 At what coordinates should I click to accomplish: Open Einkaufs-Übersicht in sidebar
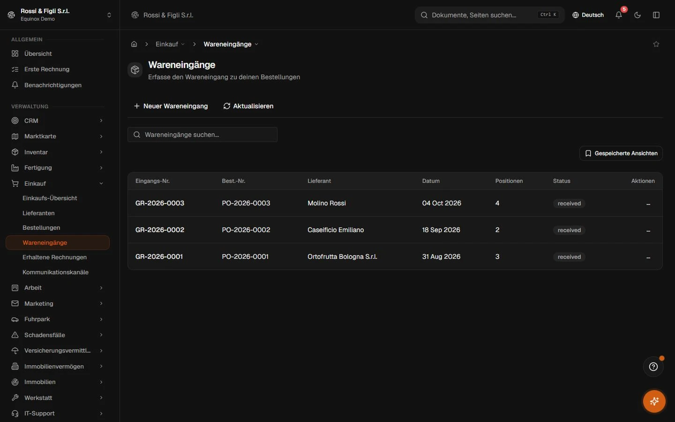50,198
